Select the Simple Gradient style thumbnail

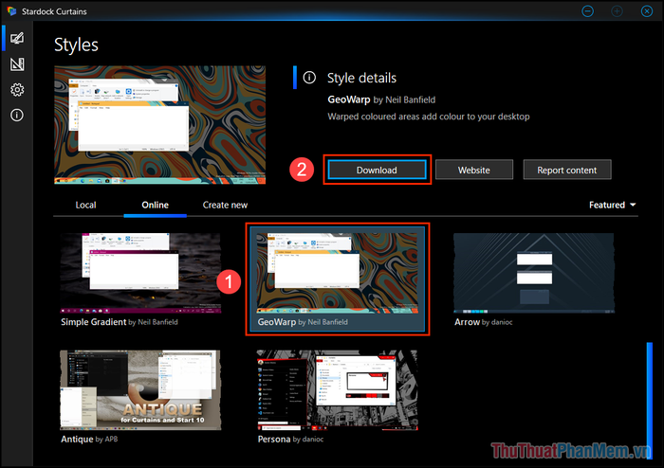(x=140, y=273)
